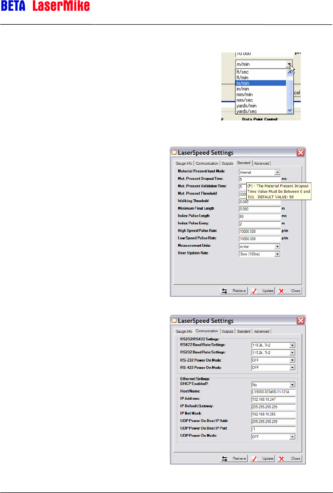Click IP Net Mask field
Image resolution: width=333 pixels, height=493 pixels.
point(273,414)
